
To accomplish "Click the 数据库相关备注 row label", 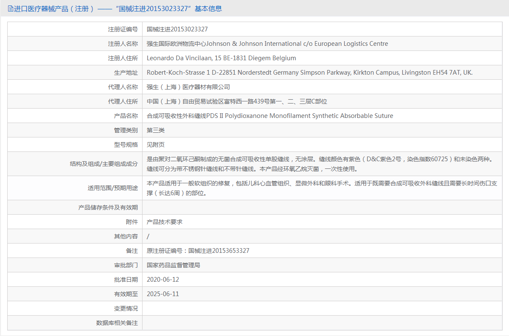I will click(117, 323).
